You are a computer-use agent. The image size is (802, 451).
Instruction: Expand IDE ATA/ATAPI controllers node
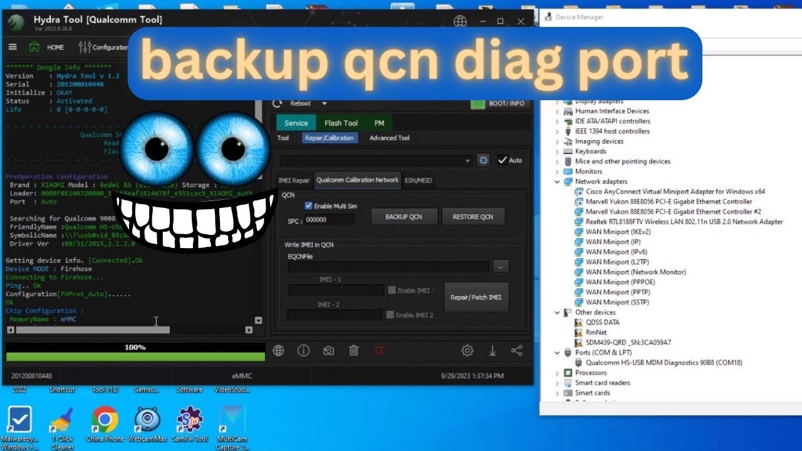coord(557,122)
